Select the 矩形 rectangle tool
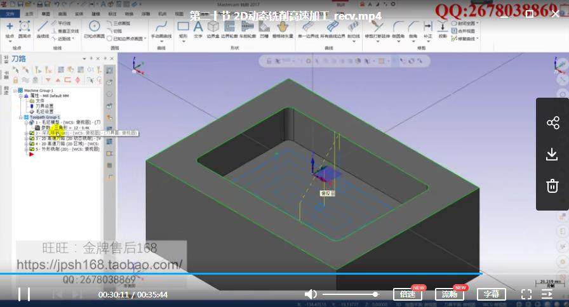This screenshot has height=307, width=569. tap(183, 29)
